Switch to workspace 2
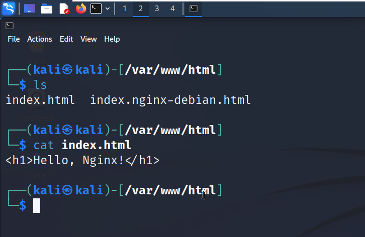Screen dimensions: 365x237 click(141, 9)
